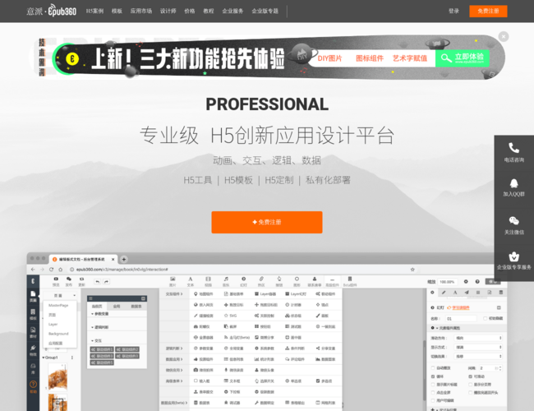Open the 显示方式 dropdown
Viewport: 534px width, 411px height.
click(x=478, y=347)
